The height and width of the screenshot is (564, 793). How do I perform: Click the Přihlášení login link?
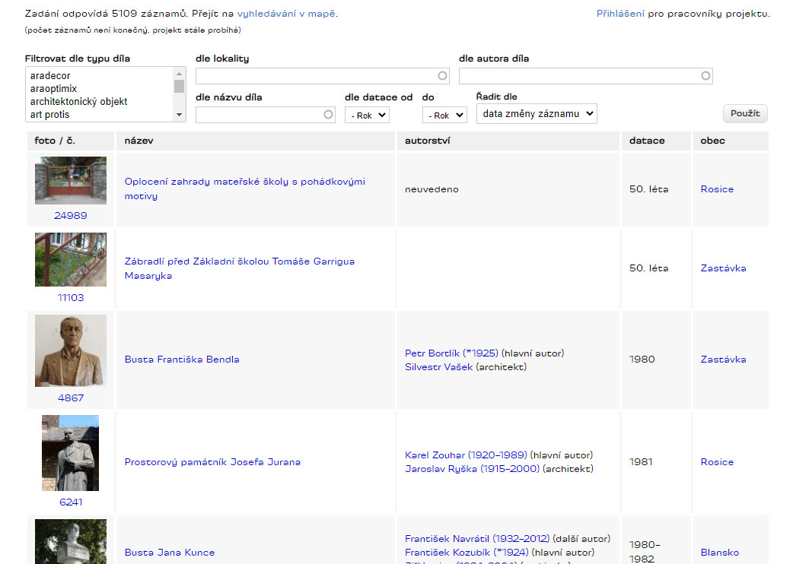[620, 14]
